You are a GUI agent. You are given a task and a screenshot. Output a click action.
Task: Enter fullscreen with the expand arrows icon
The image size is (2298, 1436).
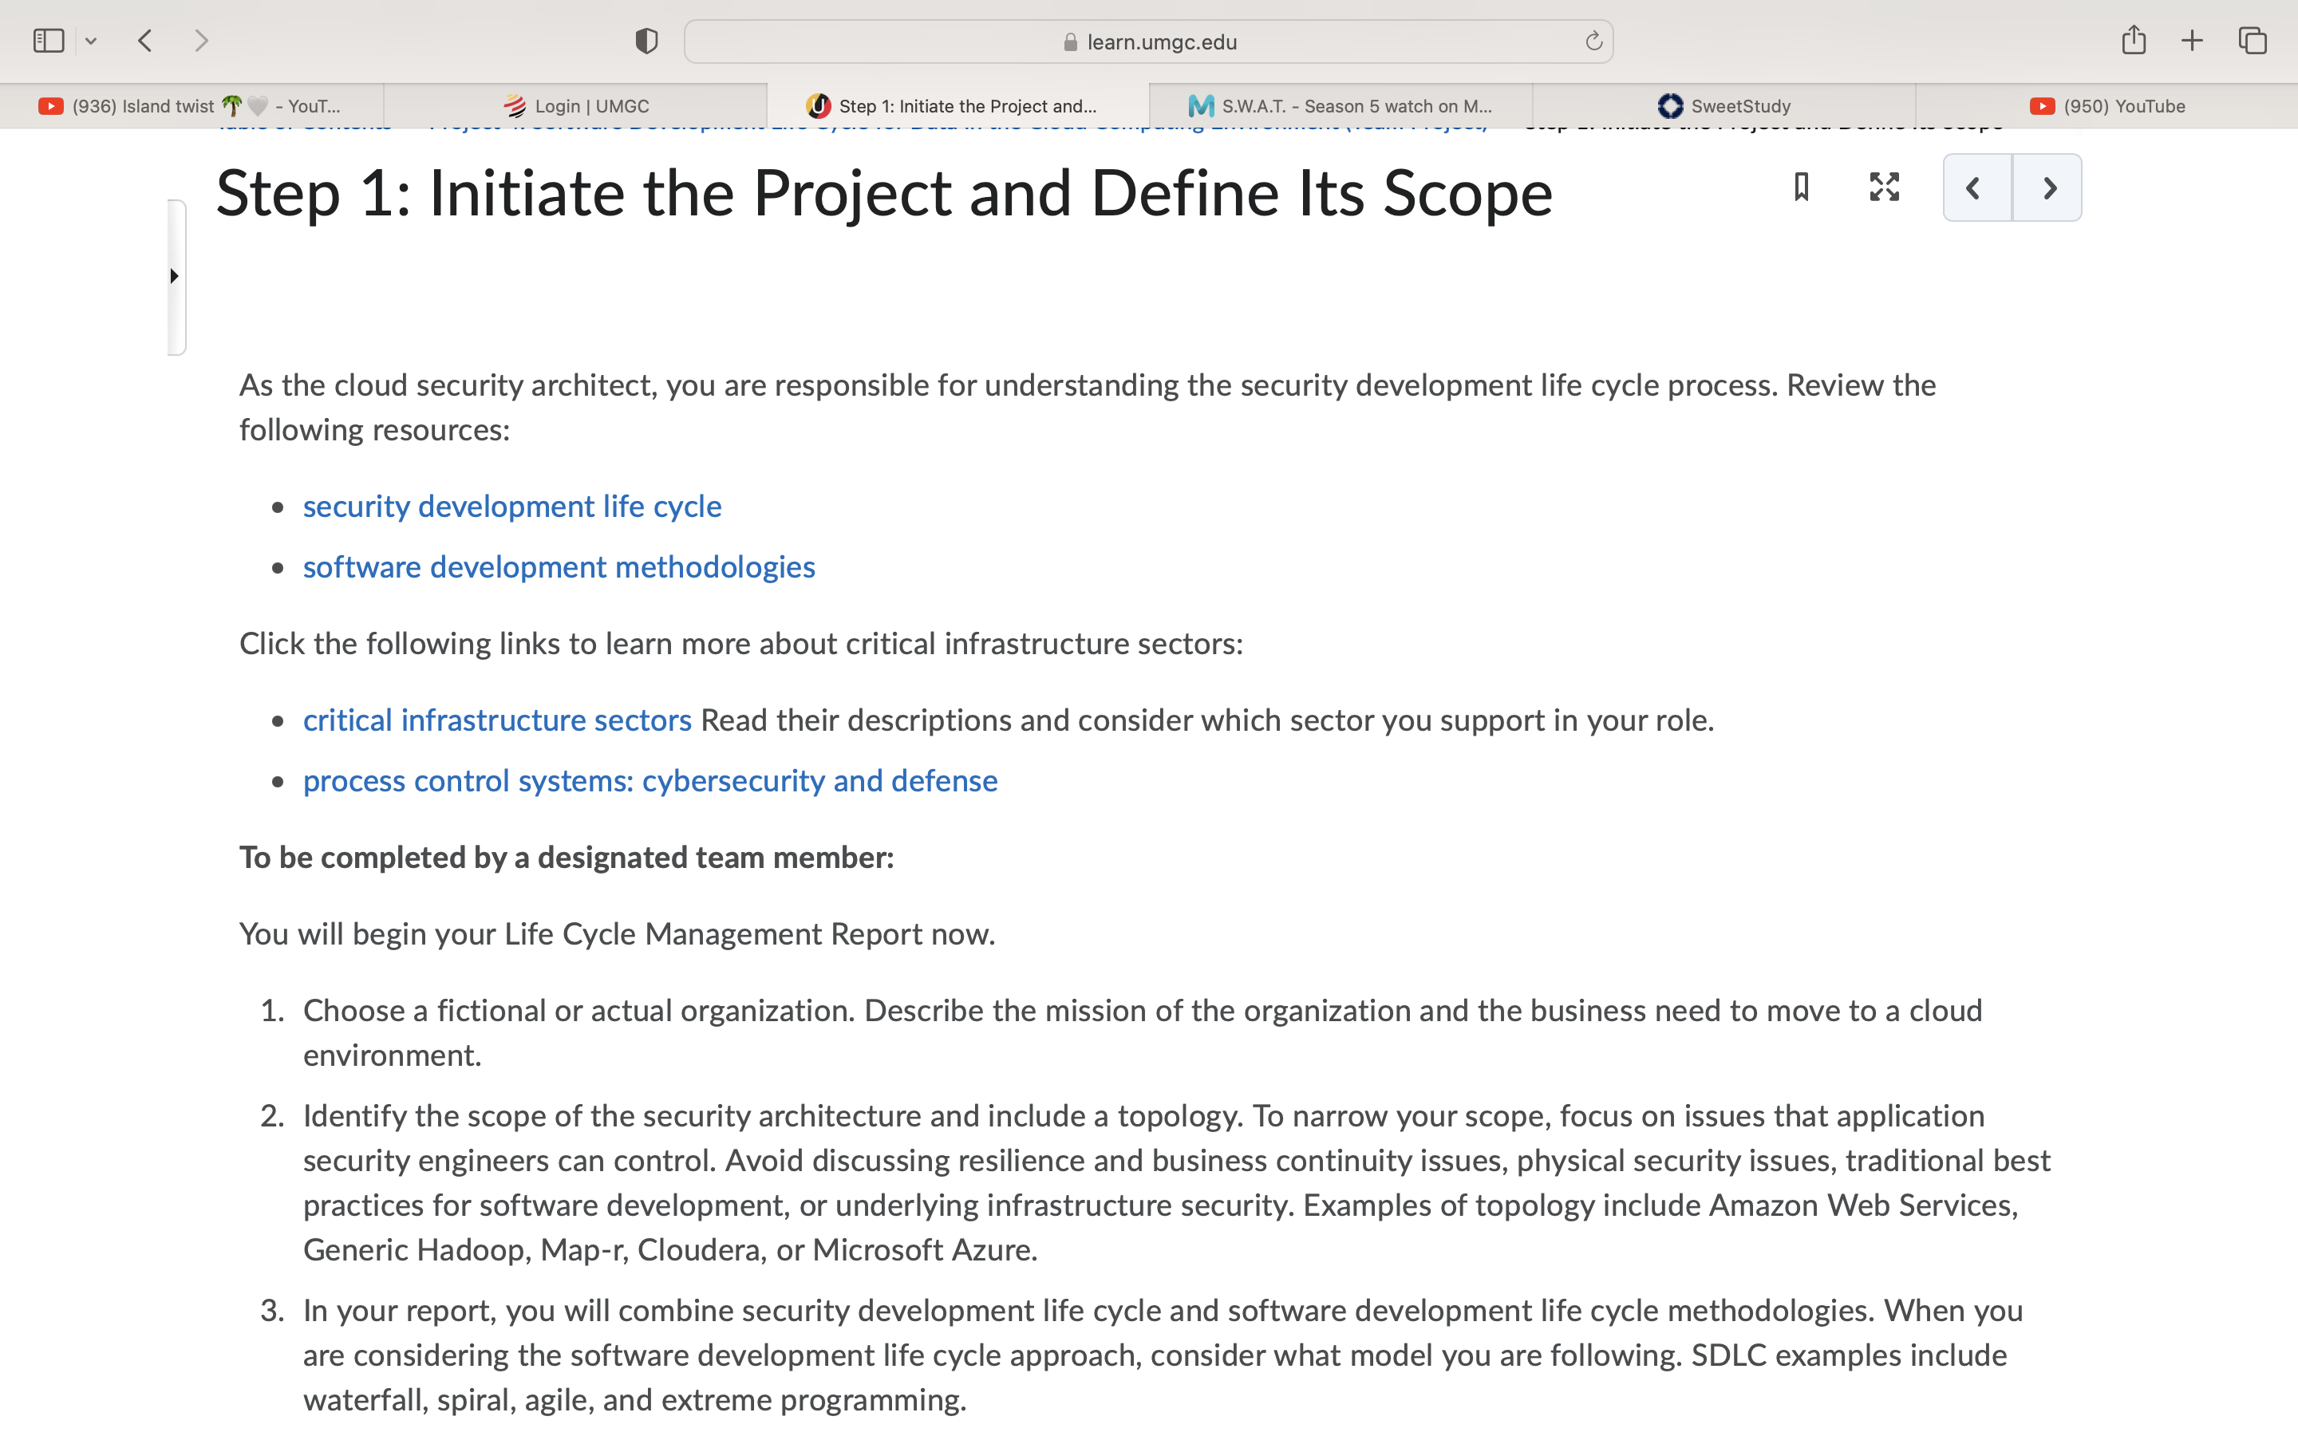pos(1884,187)
